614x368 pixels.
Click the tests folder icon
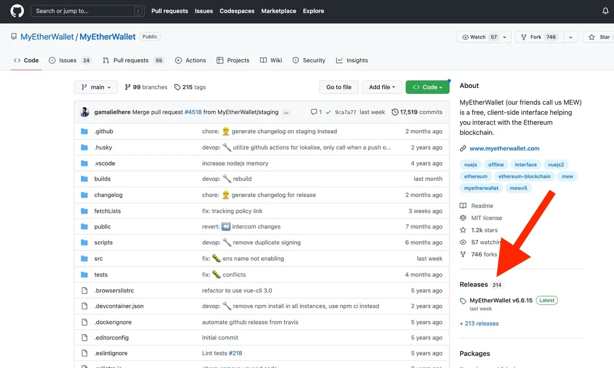pos(84,275)
